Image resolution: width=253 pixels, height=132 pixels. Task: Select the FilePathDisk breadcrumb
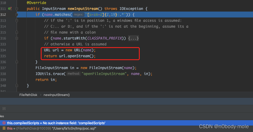[x=28, y=95]
